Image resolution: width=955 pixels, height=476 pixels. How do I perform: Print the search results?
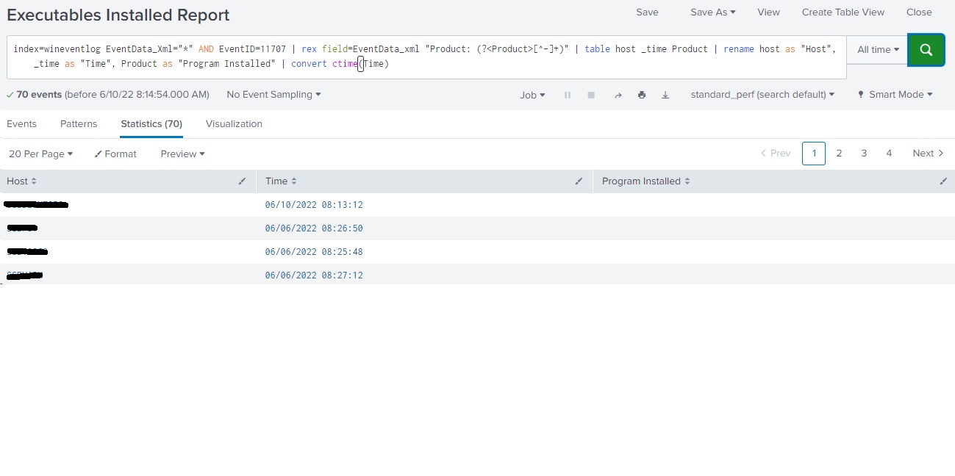pyautogui.click(x=641, y=94)
